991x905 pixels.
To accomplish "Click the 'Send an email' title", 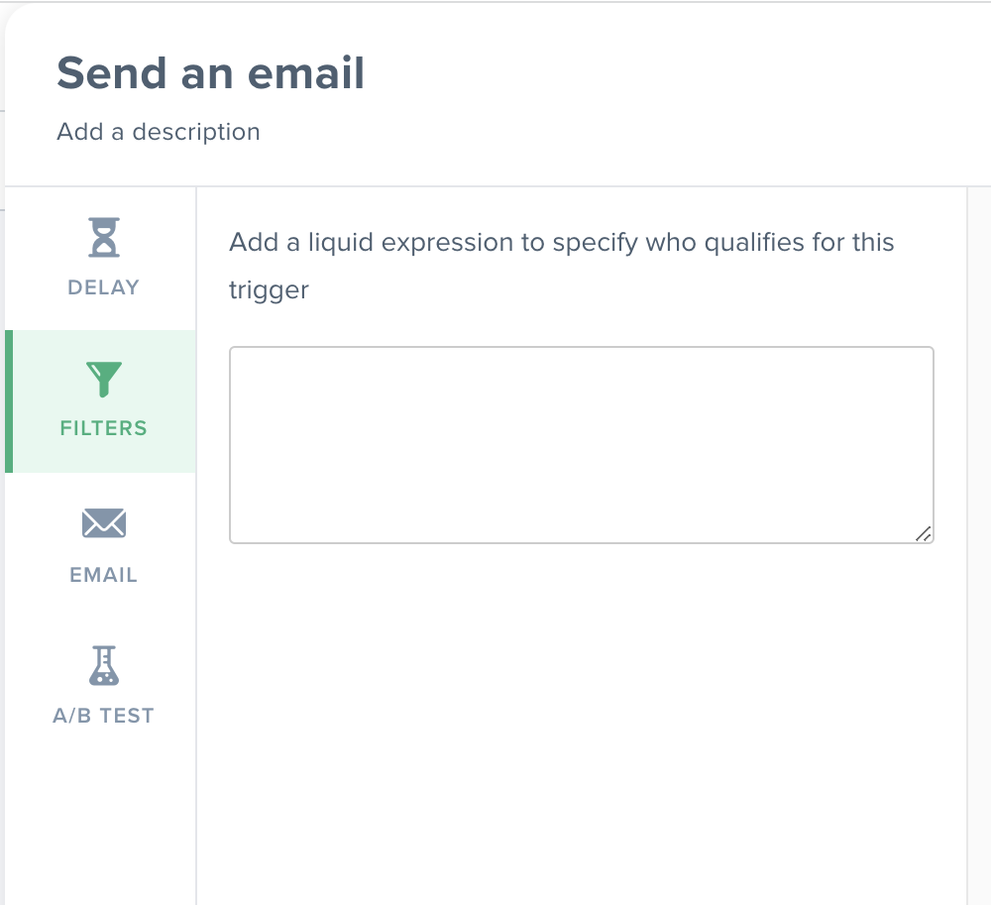I will 210,72.
